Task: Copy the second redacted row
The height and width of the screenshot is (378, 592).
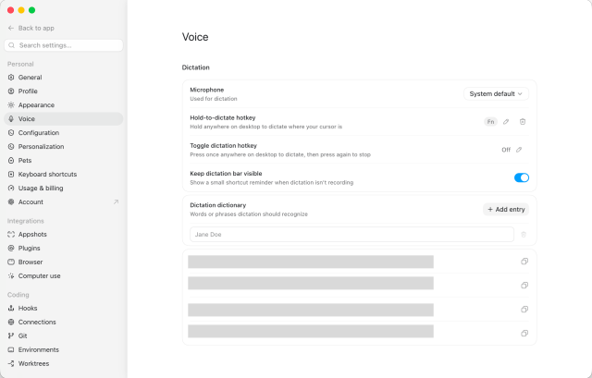Action: (524, 286)
